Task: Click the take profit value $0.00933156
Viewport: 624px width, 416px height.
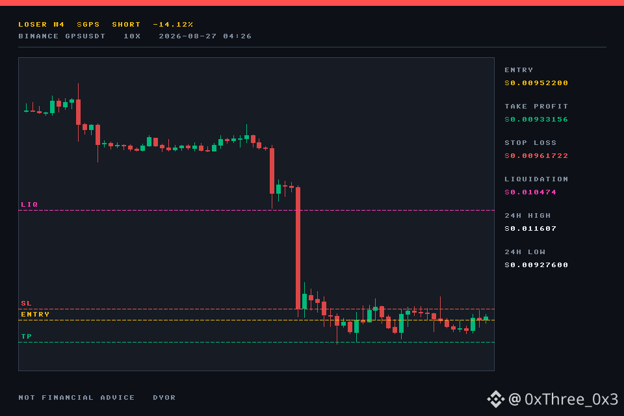Action: click(536, 119)
